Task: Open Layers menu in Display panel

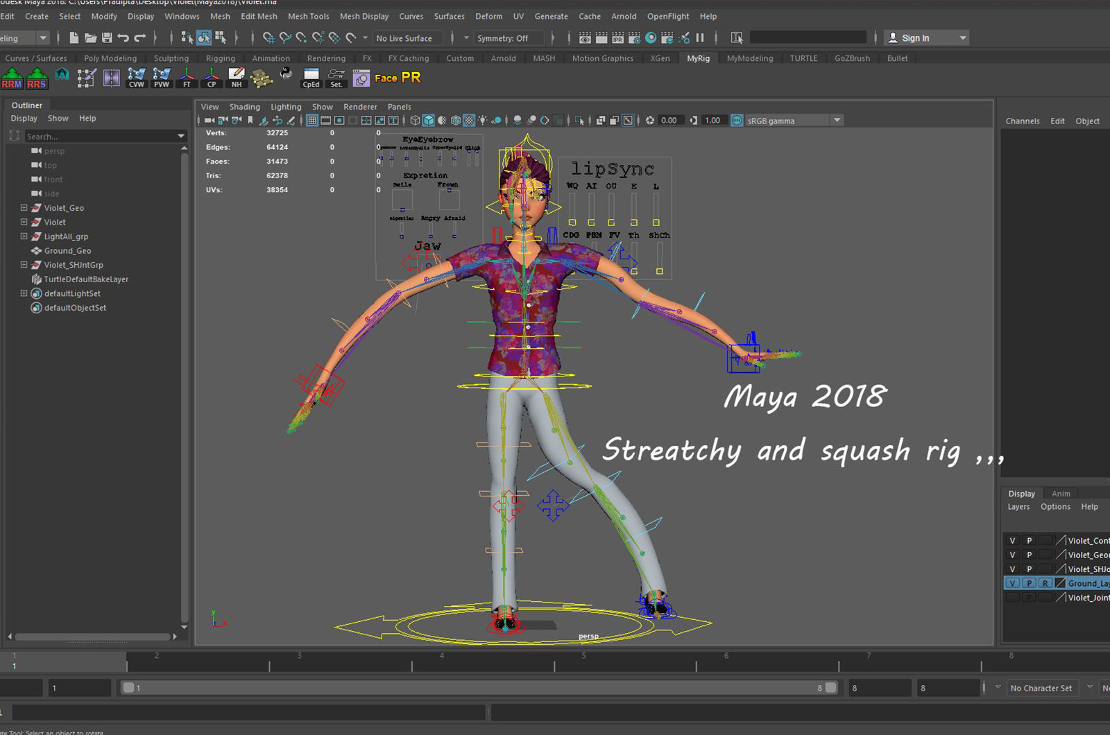Action: 1018,507
